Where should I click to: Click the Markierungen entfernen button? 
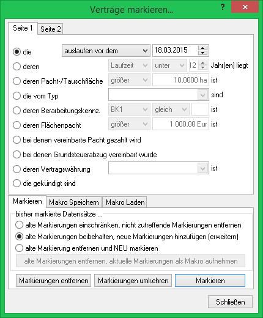coord(54,281)
